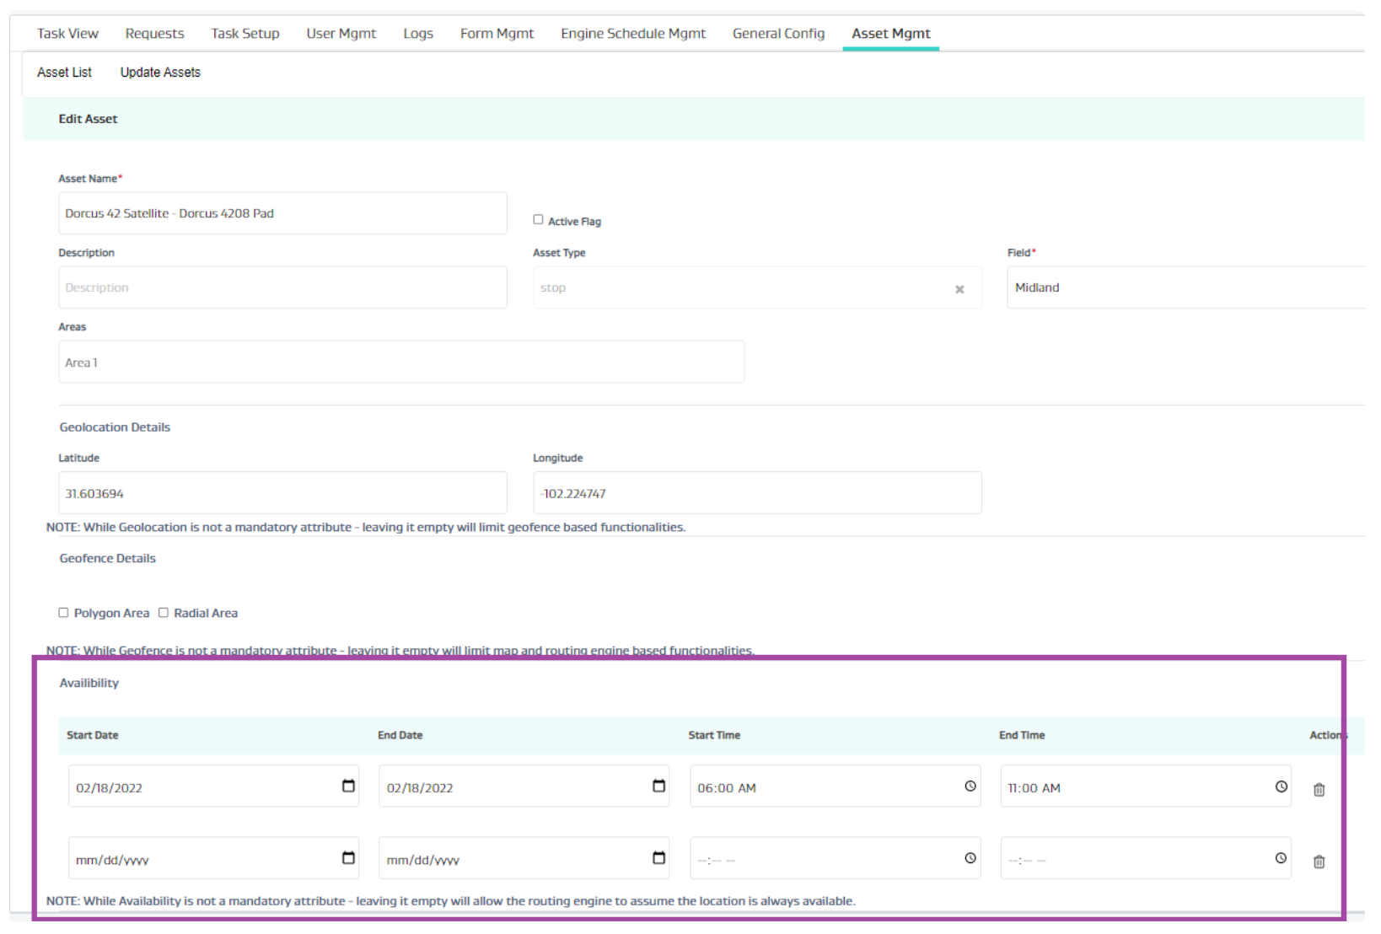Check the Radial Area option

coord(164,613)
